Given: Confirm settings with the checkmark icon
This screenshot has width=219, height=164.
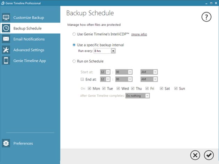Looking at the screenshot, I should coord(209,155).
